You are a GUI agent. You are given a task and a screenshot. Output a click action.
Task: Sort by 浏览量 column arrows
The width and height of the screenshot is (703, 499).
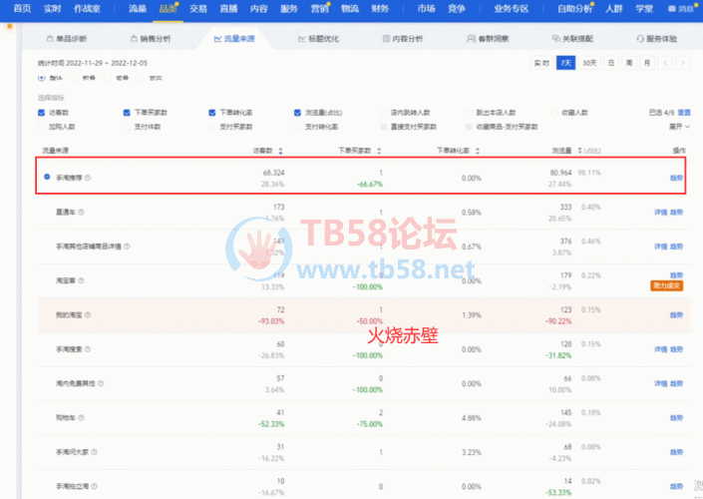[580, 151]
